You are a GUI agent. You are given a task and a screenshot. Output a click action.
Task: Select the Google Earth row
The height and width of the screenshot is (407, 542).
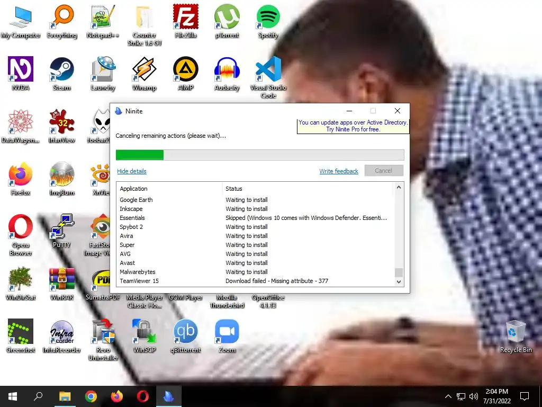click(255, 200)
